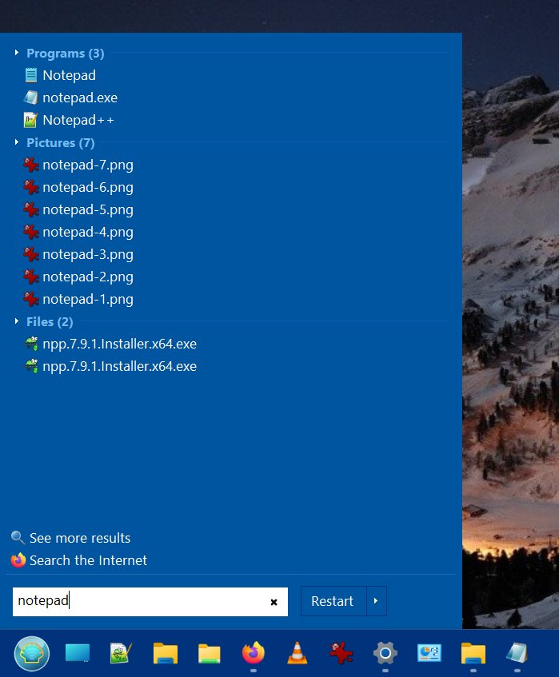Open Notepad++ from the taskbar

121,653
